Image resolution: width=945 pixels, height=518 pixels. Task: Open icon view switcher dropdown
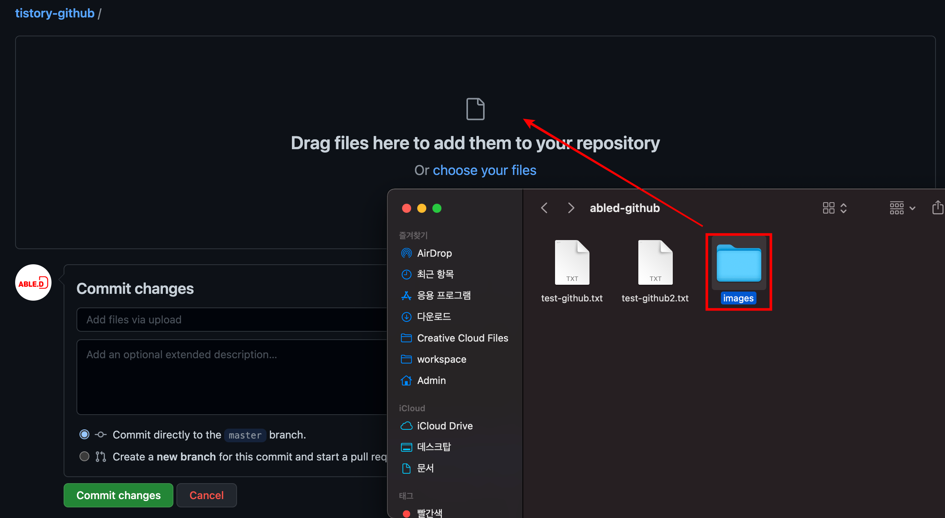click(x=834, y=208)
